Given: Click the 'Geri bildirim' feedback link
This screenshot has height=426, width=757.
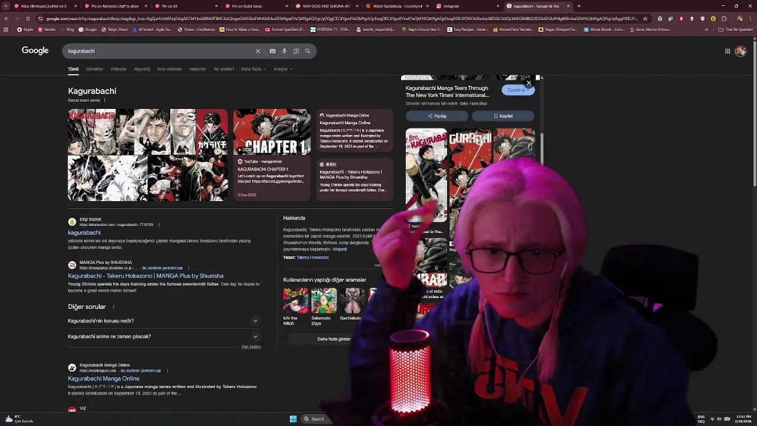Looking at the screenshot, I should click(251, 347).
